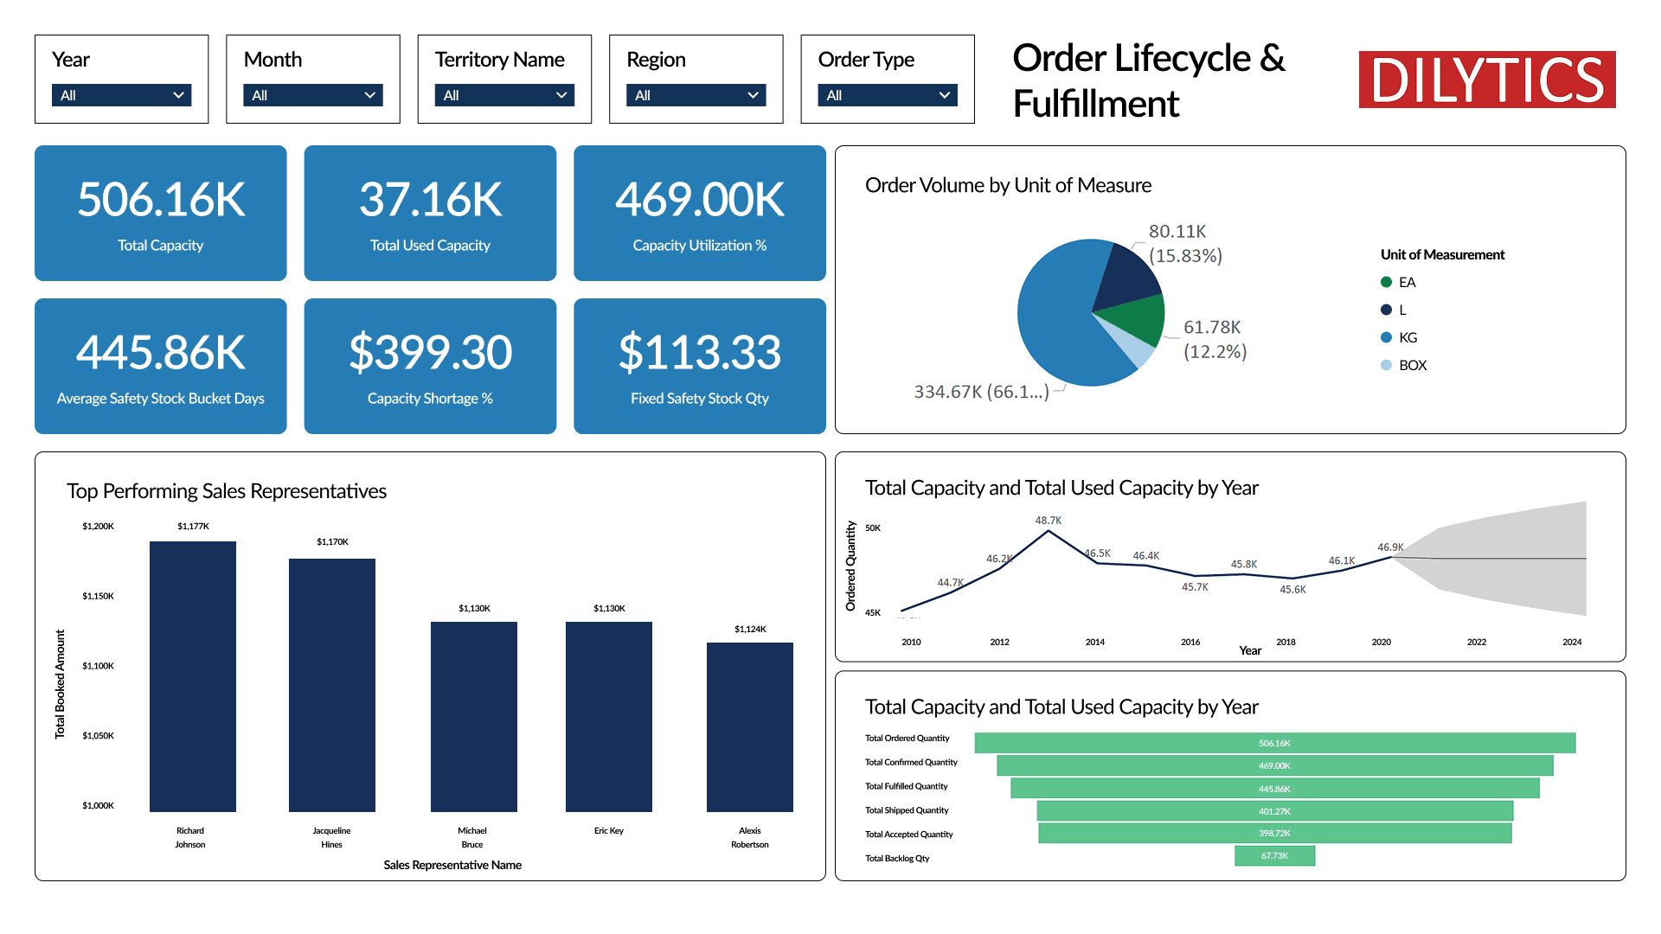Open the Territory Name dropdown
Image resolution: width=1661 pixels, height=934 pixels.
pos(504,95)
